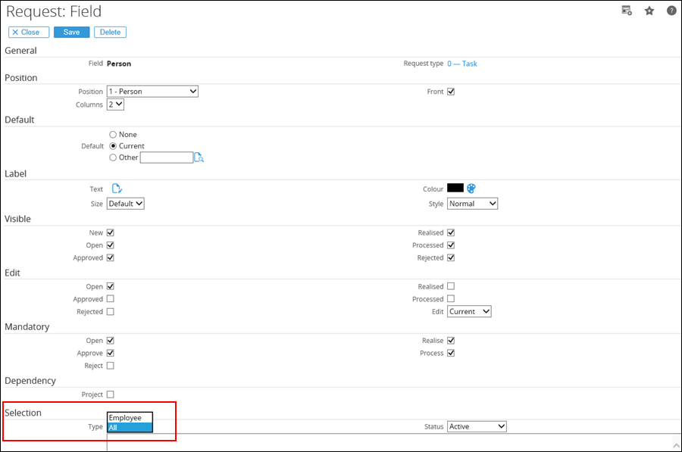Click the Other default value text field
The width and height of the screenshot is (682, 452).
tap(167, 157)
